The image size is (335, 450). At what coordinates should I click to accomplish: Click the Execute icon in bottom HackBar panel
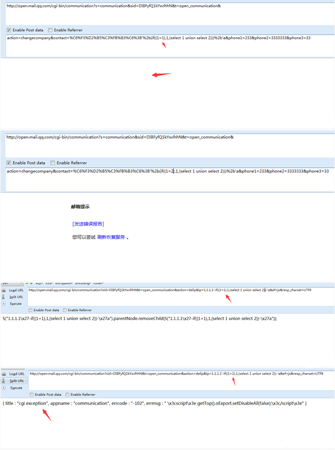4,388
